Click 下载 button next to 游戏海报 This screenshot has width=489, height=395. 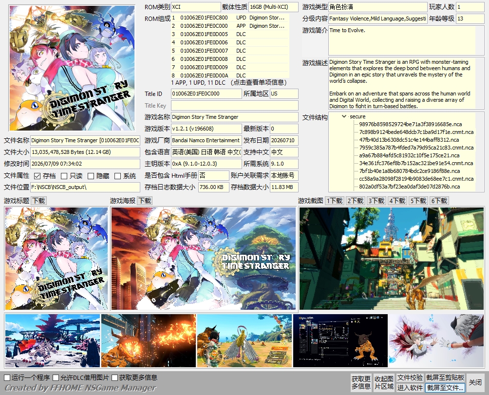(145, 201)
